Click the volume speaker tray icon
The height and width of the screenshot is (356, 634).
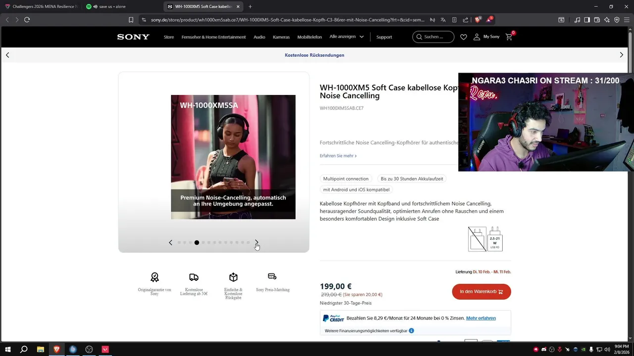click(607, 350)
